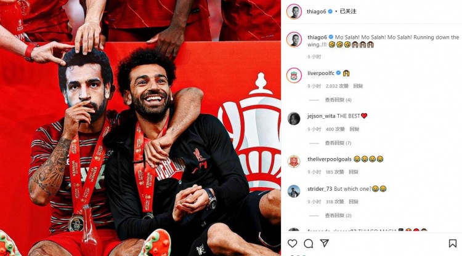The image size is (462, 256).
Task: Open thiago6 username in header
Action: [317, 12]
